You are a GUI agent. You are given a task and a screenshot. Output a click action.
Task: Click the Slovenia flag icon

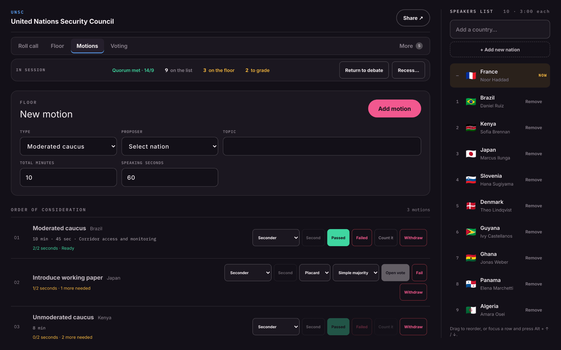[x=471, y=180]
